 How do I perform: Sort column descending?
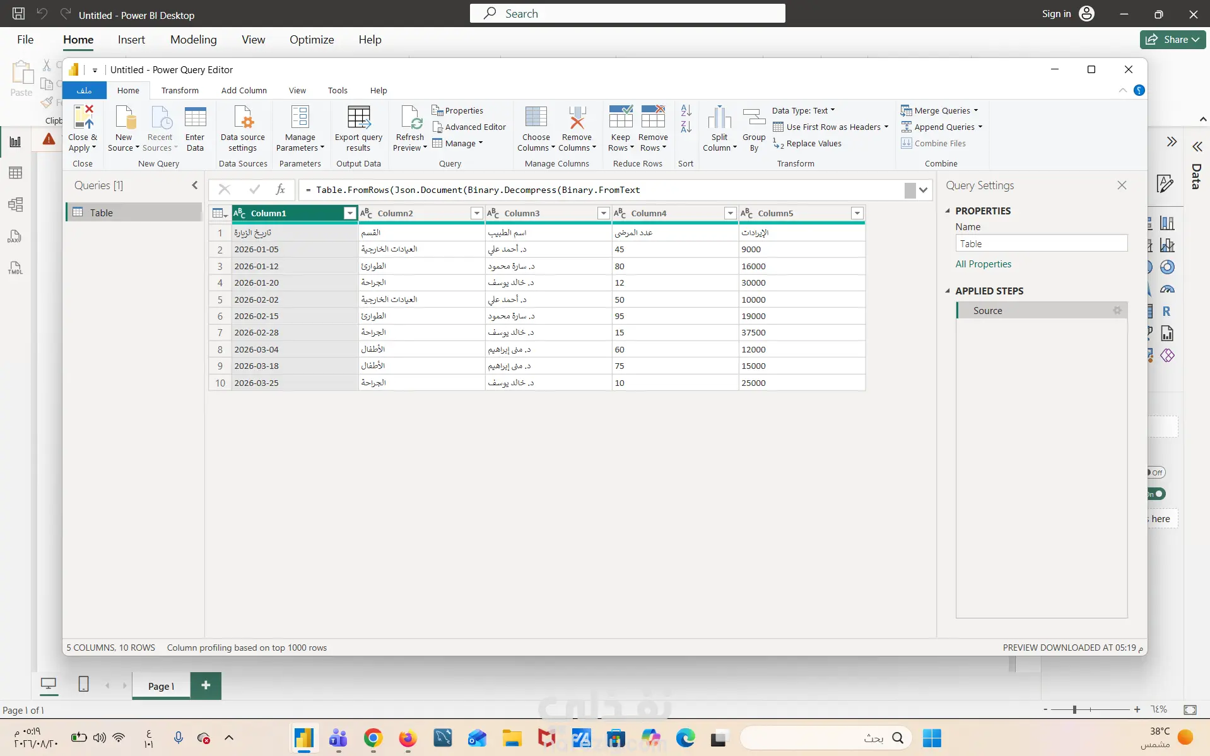[x=686, y=127]
